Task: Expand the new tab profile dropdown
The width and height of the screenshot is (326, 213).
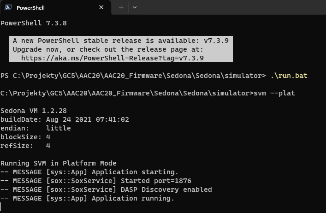Action: (x=135, y=7)
